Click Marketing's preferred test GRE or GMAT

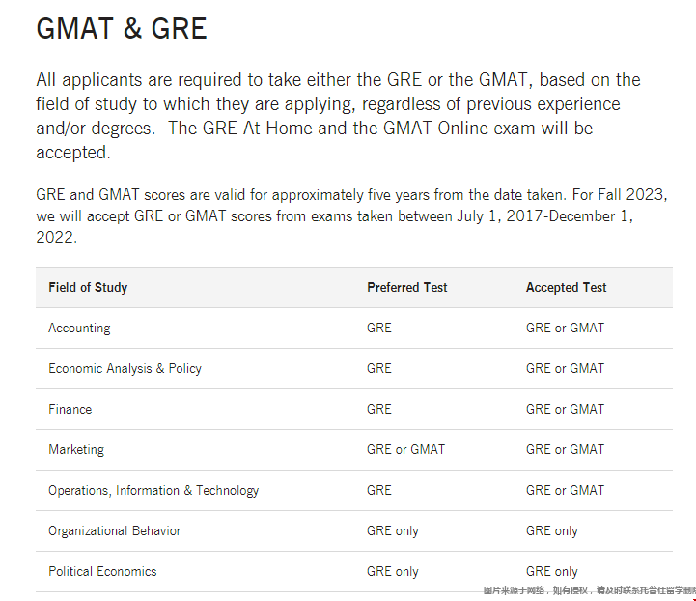tap(405, 449)
